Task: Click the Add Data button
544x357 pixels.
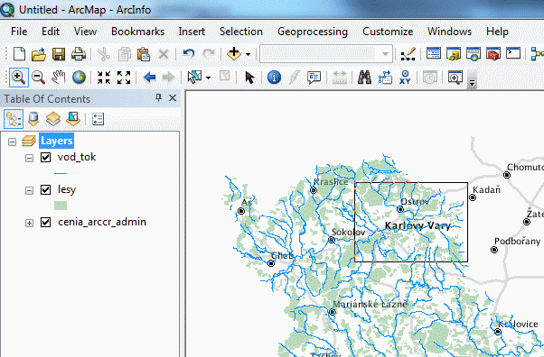Action: click(x=234, y=54)
